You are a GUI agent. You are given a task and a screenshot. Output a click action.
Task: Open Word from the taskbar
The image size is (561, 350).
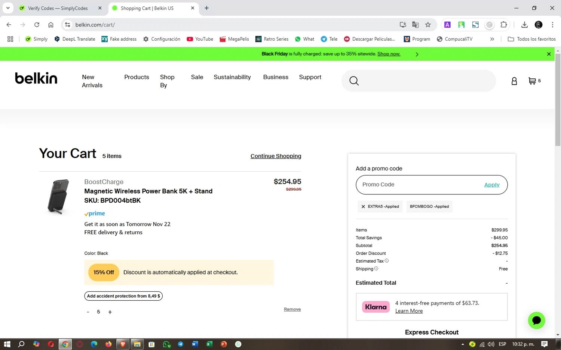pyautogui.click(x=195, y=344)
